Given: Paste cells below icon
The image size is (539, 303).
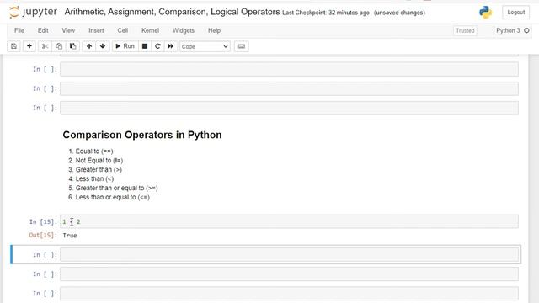Looking at the screenshot, I should pos(73,46).
